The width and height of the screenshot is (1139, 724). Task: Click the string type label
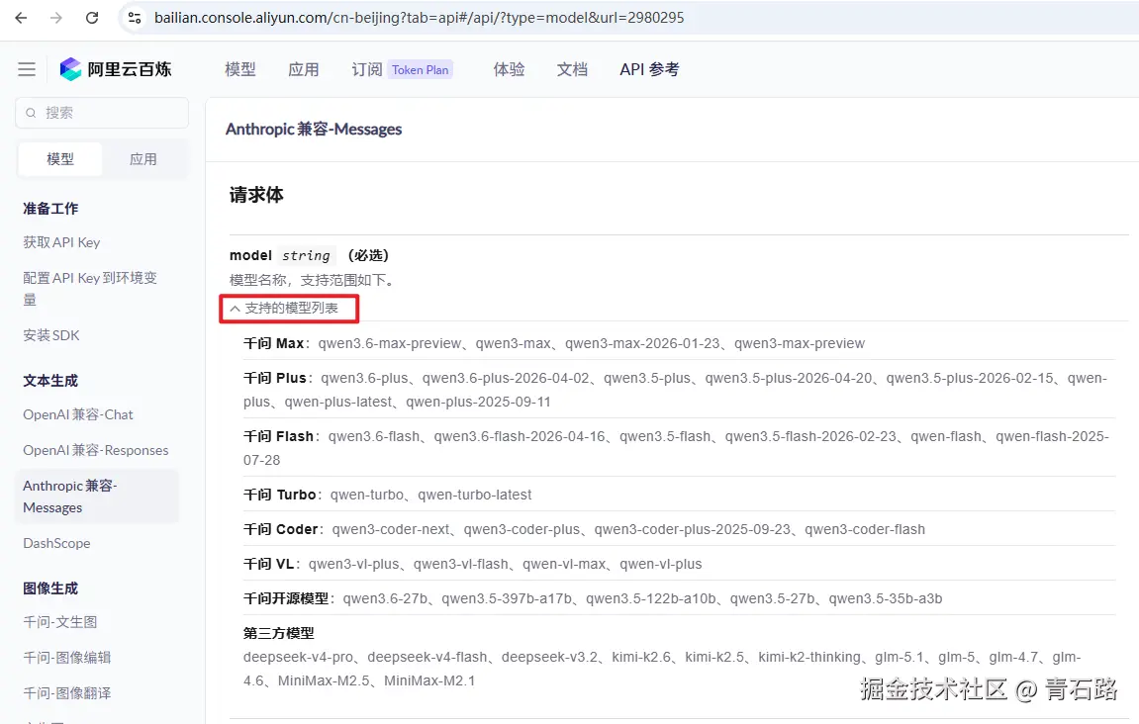click(x=306, y=255)
